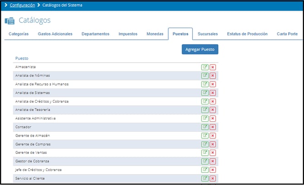
Task: Delete the Analista de Nóminas row
Action: [212, 76]
